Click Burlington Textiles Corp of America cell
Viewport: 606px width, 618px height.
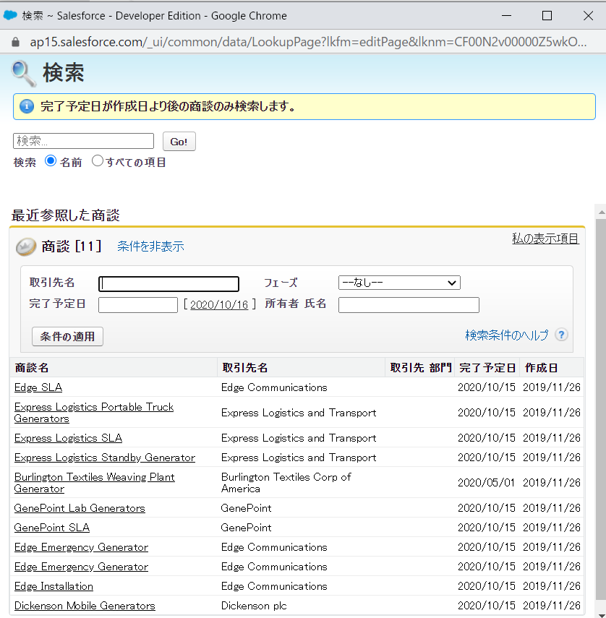286,483
